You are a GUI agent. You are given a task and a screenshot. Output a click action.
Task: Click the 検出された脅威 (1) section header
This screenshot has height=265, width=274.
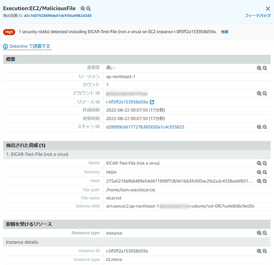[x=137, y=145]
